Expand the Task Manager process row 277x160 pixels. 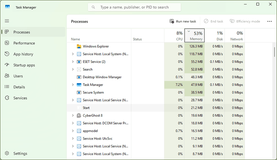click(73, 84)
